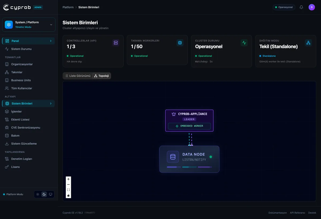Screen dimensions: 321x219
Task: Open Sistem Durumu page
Action: coord(29,49)
